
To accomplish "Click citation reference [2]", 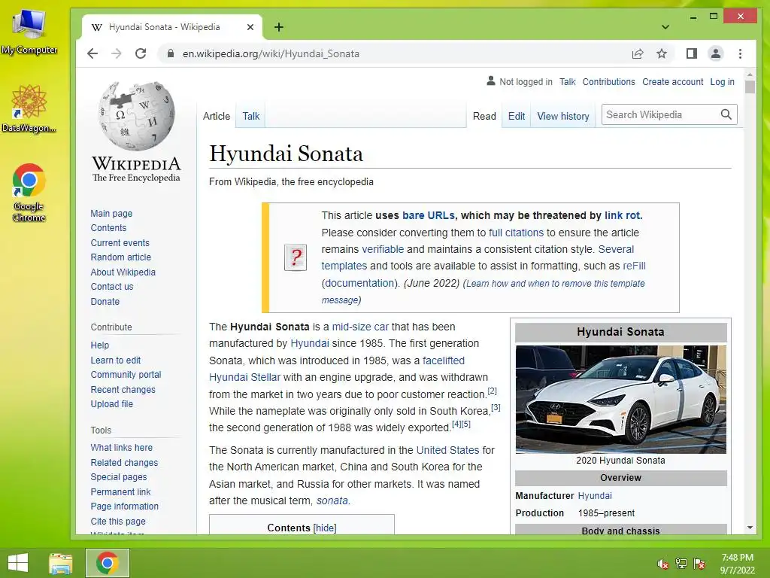I will [492, 391].
